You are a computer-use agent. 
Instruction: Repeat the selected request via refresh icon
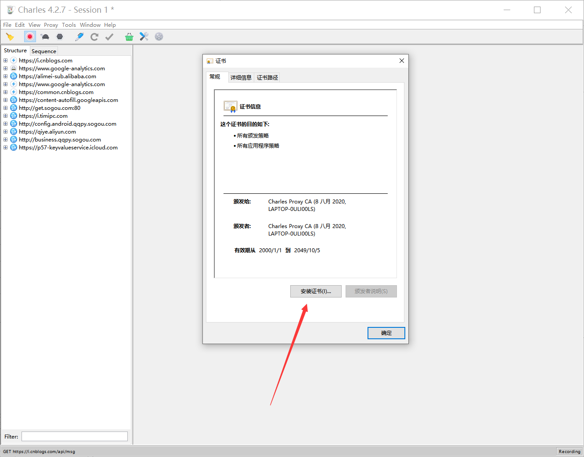click(x=94, y=37)
